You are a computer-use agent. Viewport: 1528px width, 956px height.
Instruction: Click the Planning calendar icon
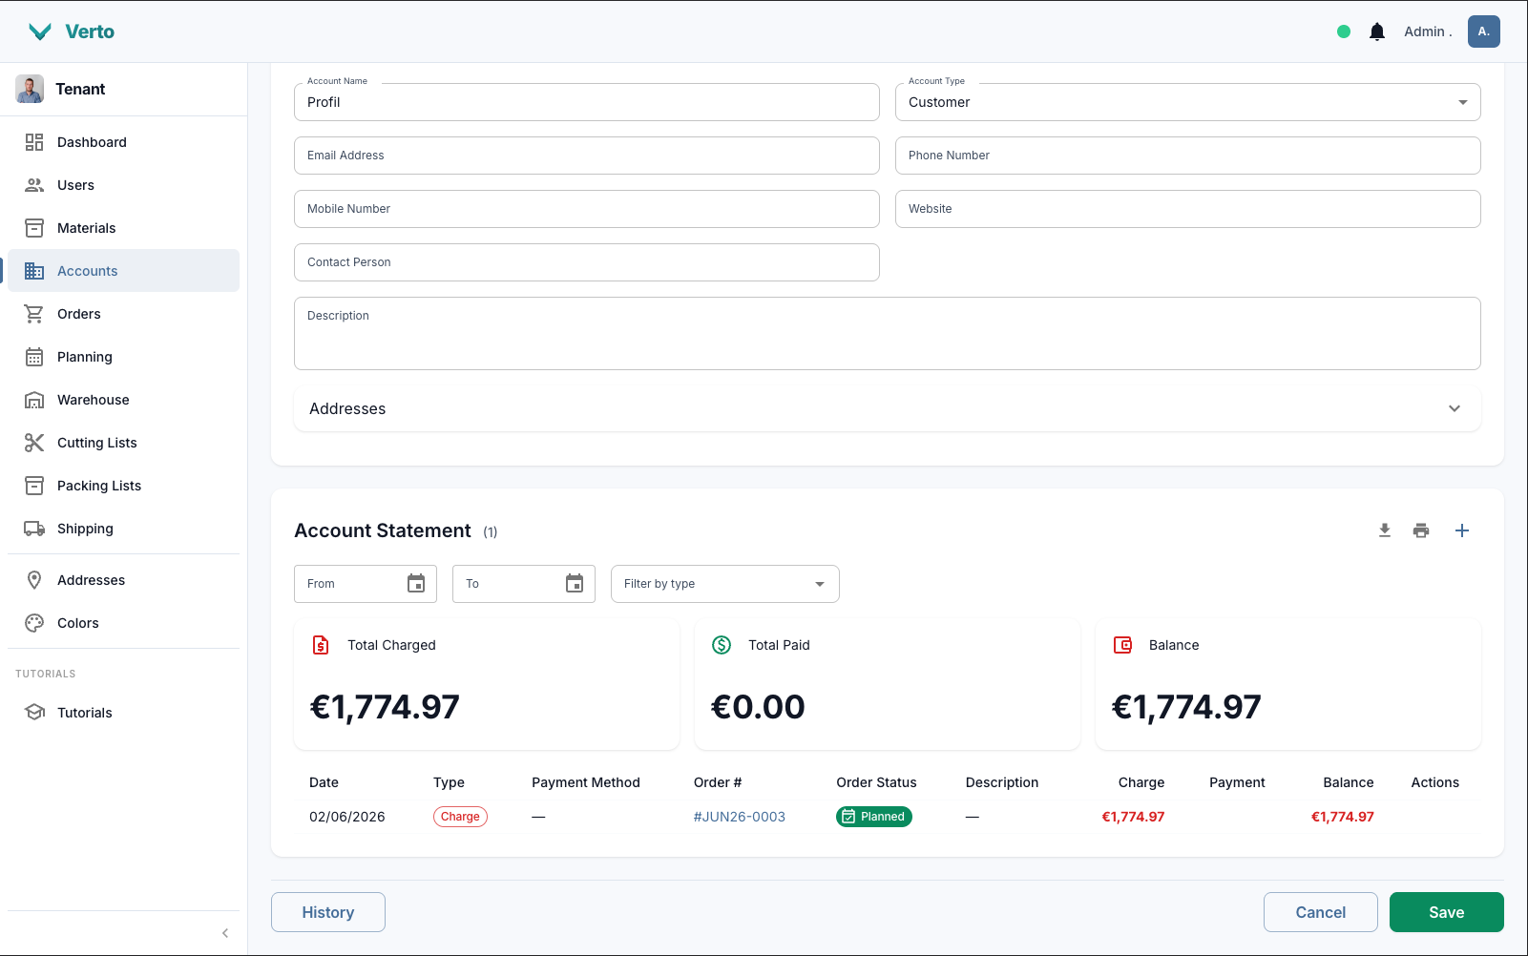[34, 357]
